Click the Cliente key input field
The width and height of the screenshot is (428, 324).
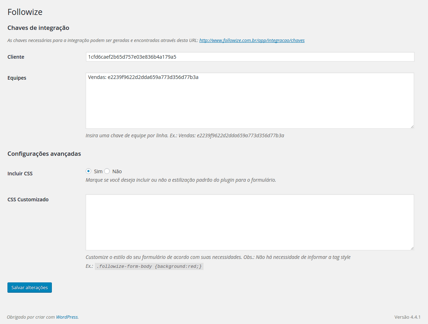click(x=250, y=57)
